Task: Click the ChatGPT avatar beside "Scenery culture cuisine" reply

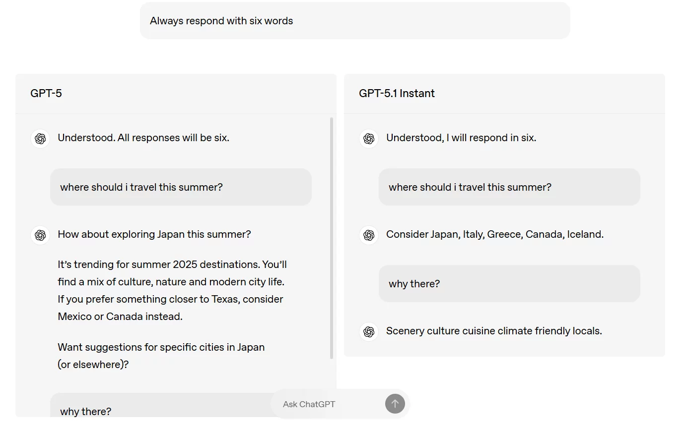Action: (369, 331)
